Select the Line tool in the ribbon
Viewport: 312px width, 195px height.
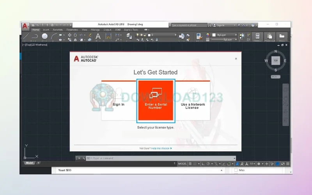pos(26,37)
